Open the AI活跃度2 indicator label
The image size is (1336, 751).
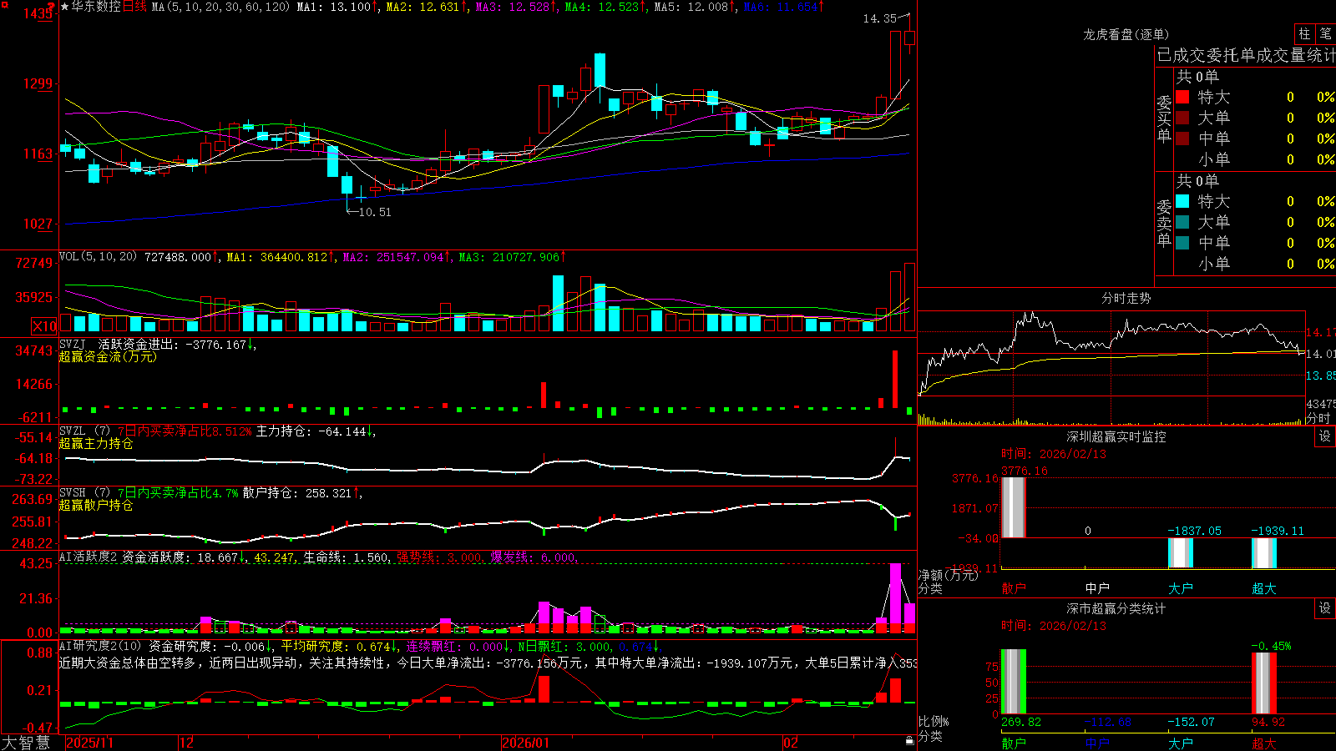(x=89, y=557)
